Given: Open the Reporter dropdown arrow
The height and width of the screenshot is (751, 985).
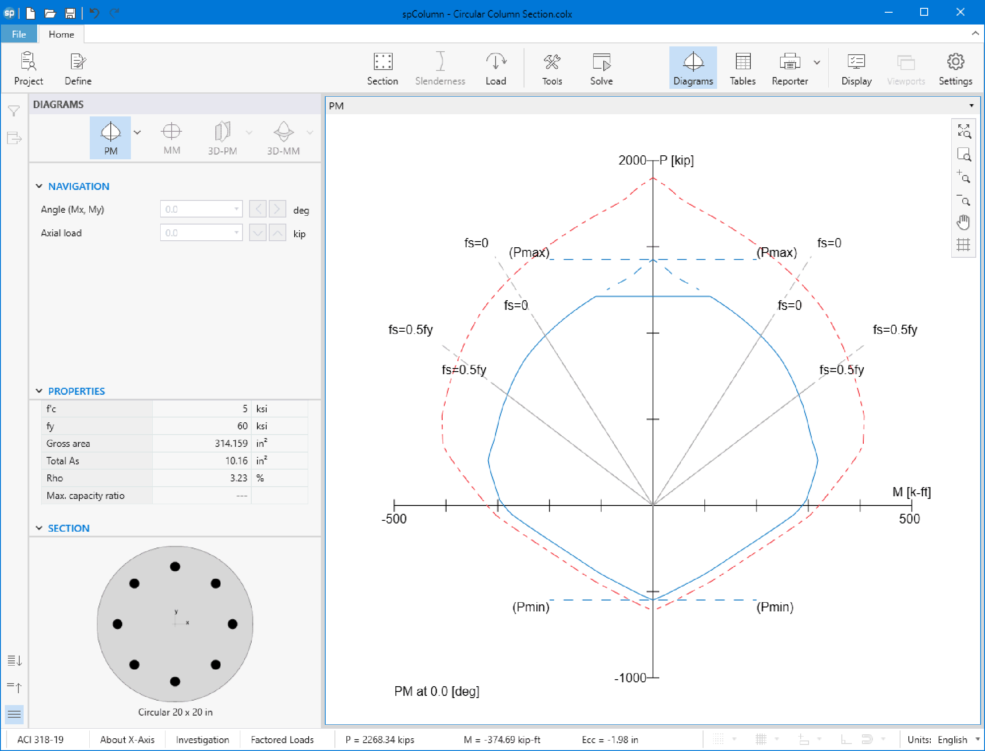Looking at the screenshot, I should [x=817, y=63].
